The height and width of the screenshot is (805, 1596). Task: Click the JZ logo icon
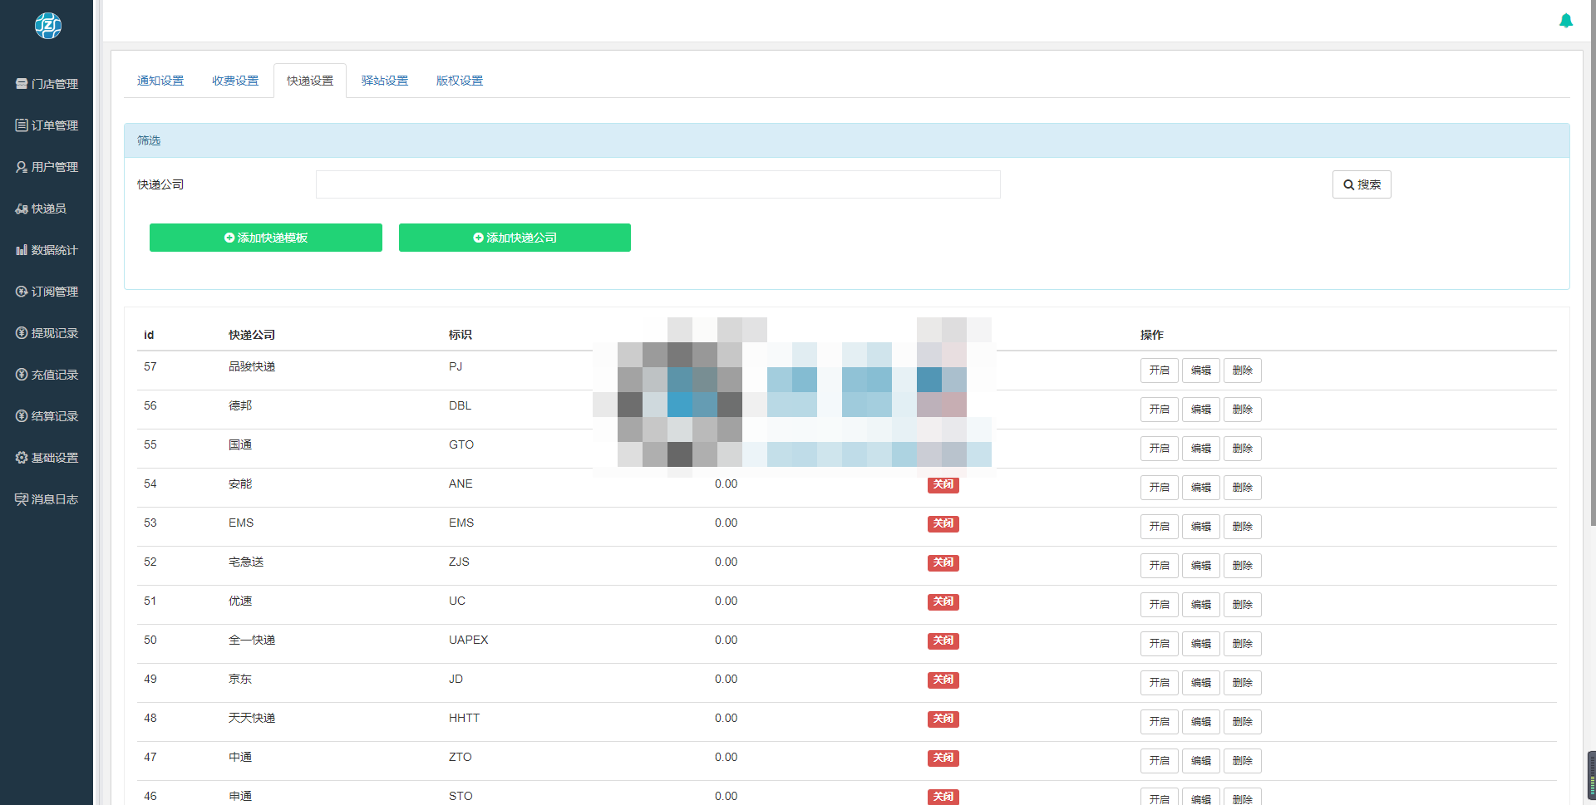[47, 26]
